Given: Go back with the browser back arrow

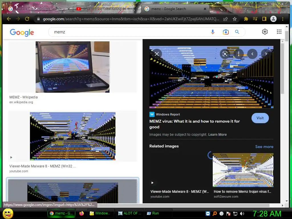Looking at the screenshot, I should pos(9,19).
